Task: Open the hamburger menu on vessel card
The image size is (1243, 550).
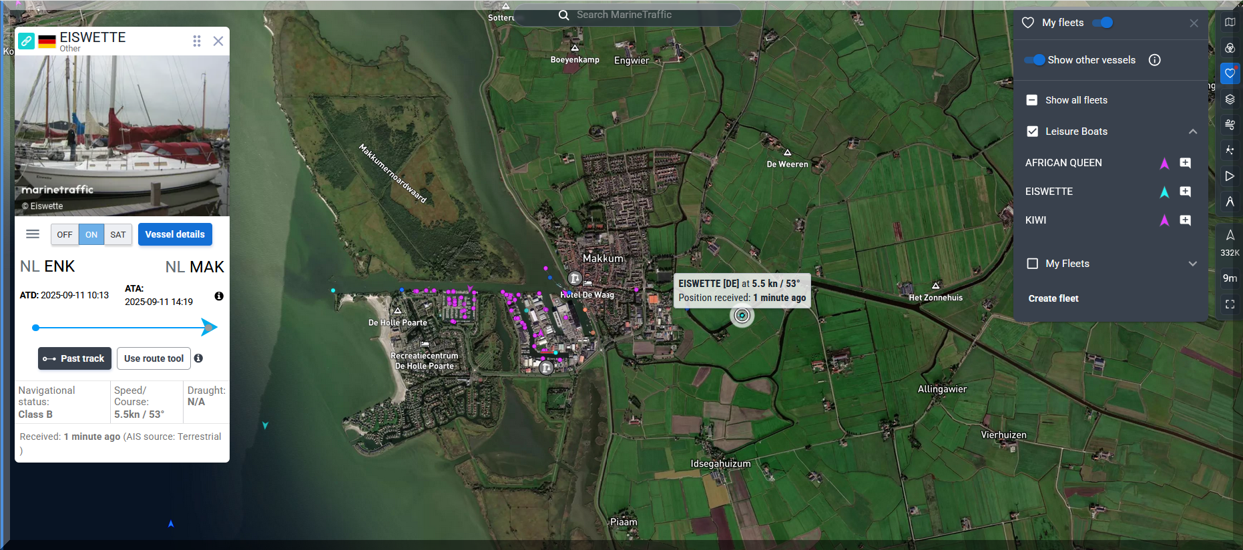Action: pos(33,234)
